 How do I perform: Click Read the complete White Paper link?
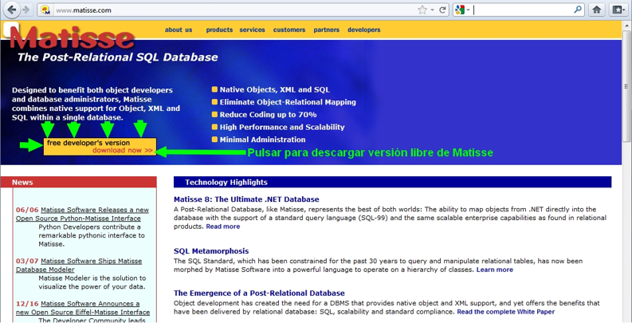pyautogui.click(x=506, y=312)
